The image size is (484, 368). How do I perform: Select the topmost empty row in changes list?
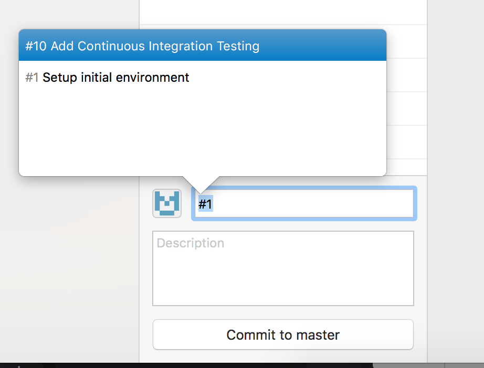tap(283, 12)
